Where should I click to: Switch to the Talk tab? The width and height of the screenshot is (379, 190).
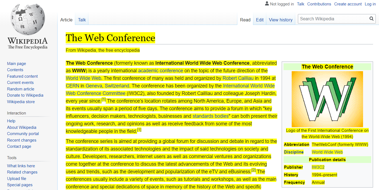coord(82,20)
